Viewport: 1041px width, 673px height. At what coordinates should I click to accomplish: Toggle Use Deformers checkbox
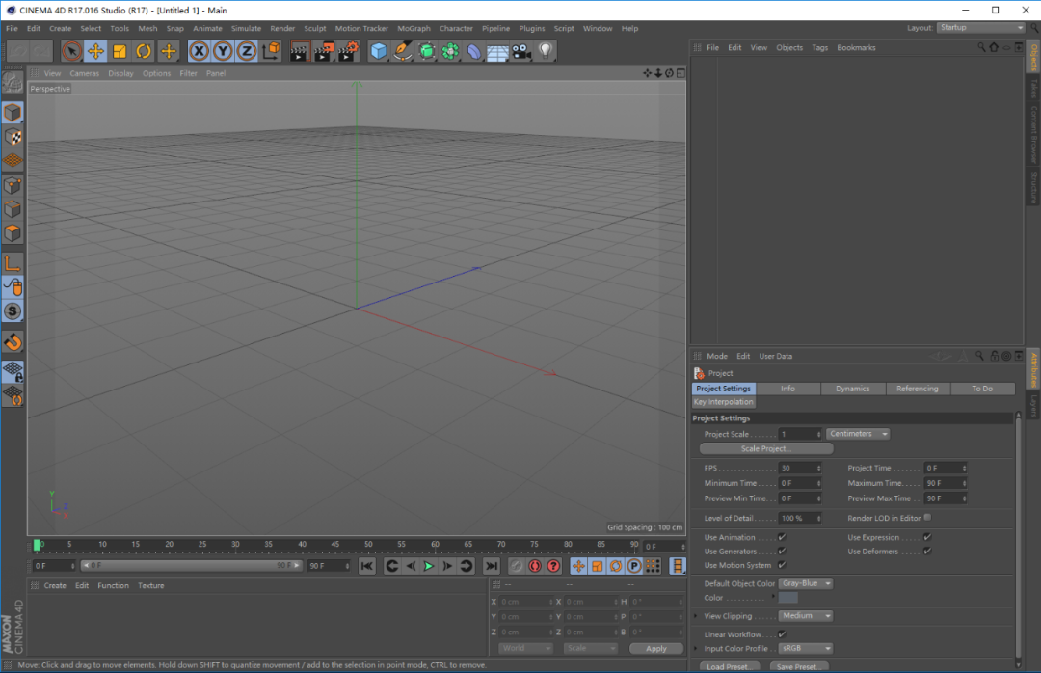927,552
